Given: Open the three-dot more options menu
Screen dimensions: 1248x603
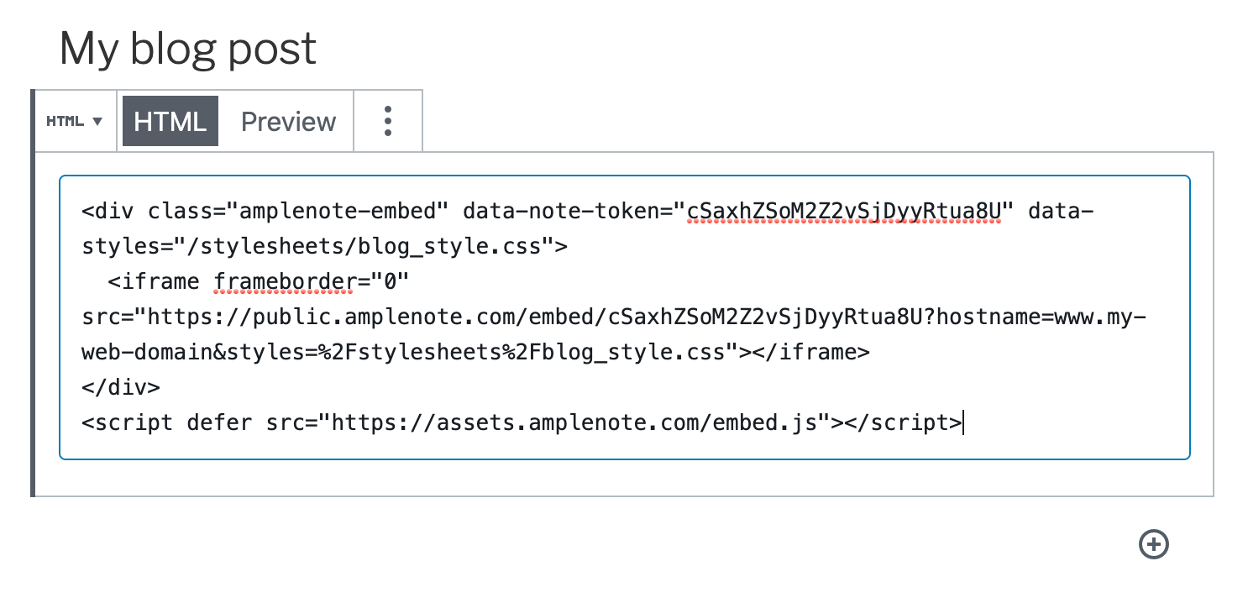Looking at the screenshot, I should coord(388,121).
